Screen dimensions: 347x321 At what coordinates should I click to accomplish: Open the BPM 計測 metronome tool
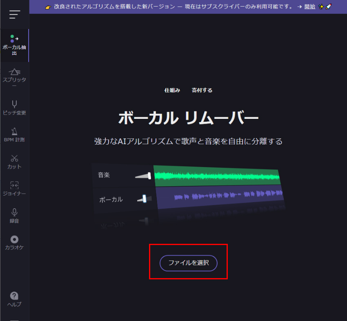coord(14,135)
